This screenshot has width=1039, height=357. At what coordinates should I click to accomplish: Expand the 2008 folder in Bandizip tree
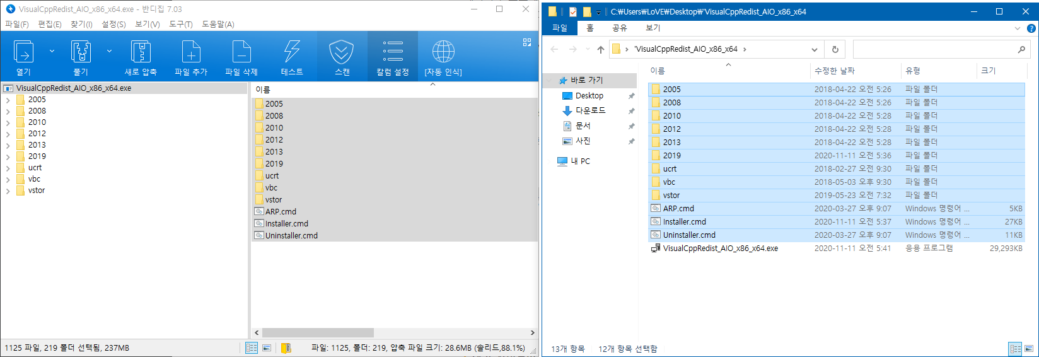[8, 111]
